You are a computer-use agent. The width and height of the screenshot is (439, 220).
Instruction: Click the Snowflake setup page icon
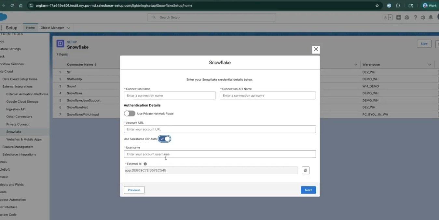click(x=60, y=44)
